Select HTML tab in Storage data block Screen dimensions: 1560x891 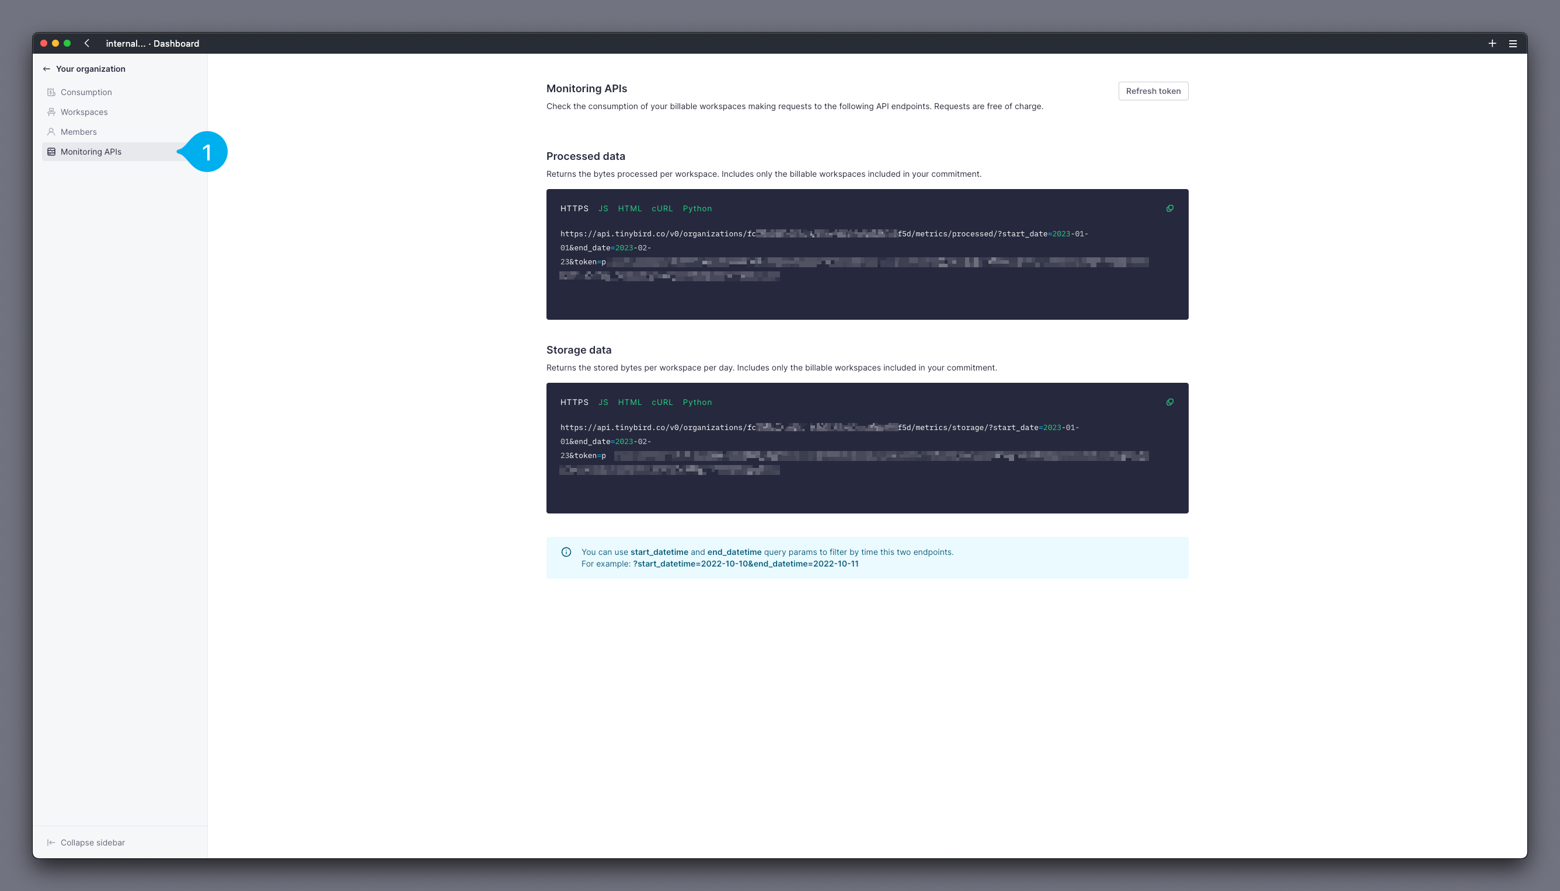pyautogui.click(x=629, y=402)
